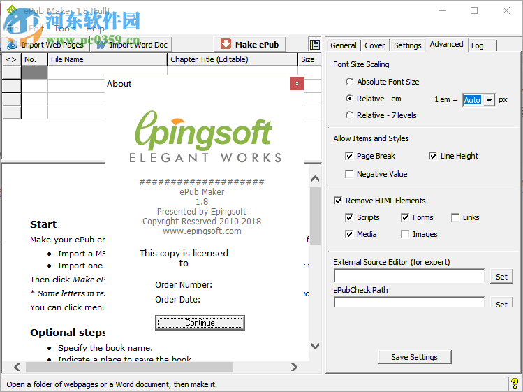The height and width of the screenshot is (392, 523).
Task: Toggle the Line Height checkbox
Action: 433,156
